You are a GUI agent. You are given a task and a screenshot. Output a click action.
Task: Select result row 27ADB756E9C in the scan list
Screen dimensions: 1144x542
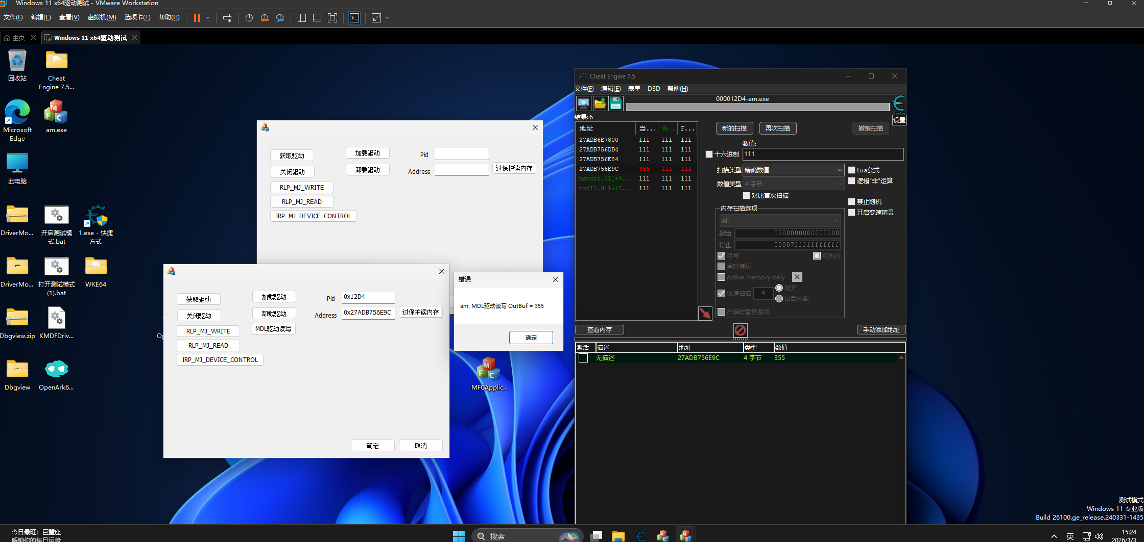point(636,169)
